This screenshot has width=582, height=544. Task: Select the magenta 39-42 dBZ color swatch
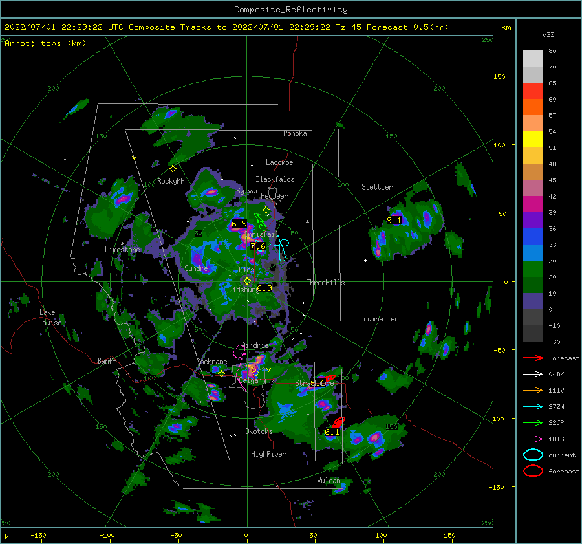click(533, 204)
